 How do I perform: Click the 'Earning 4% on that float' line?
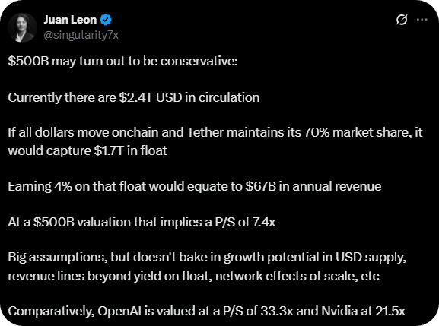77,186
